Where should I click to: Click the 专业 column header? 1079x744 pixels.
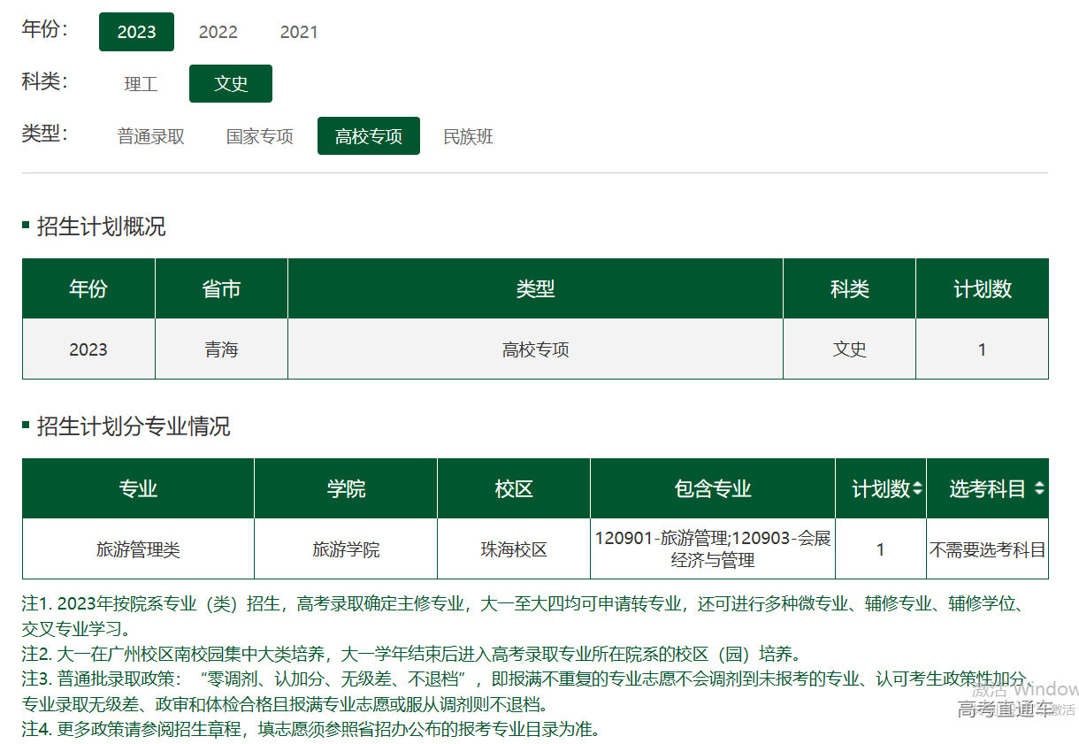(138, 488)
